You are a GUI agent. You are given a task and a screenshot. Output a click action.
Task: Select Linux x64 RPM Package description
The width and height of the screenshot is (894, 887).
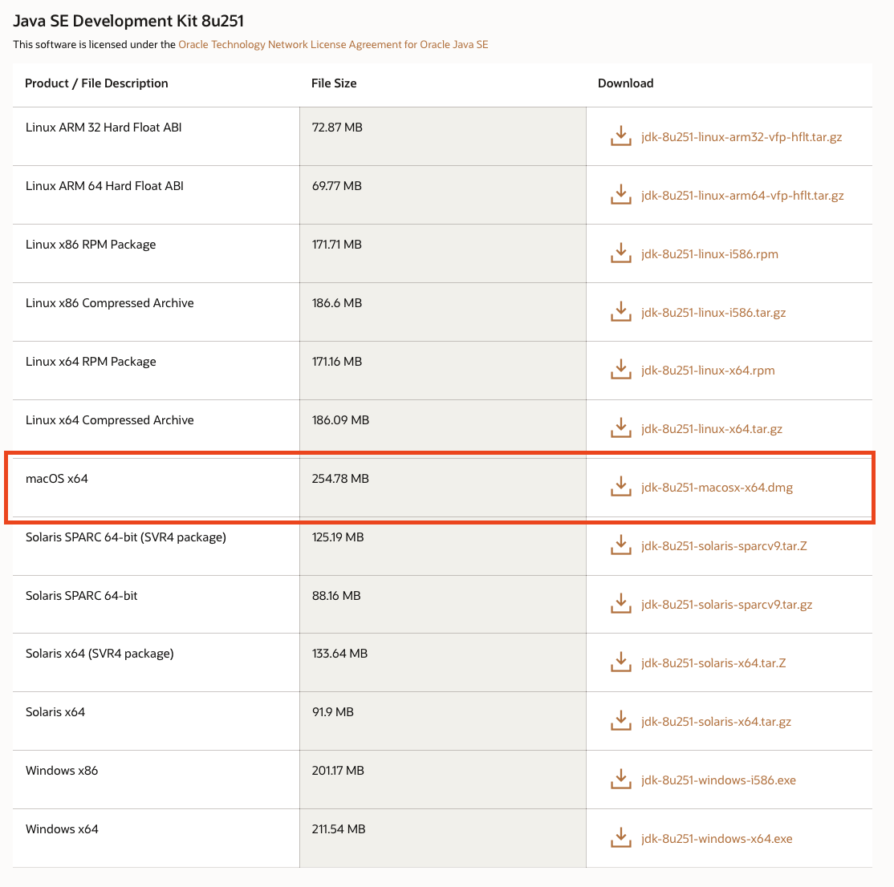click(x=91, y=362)
